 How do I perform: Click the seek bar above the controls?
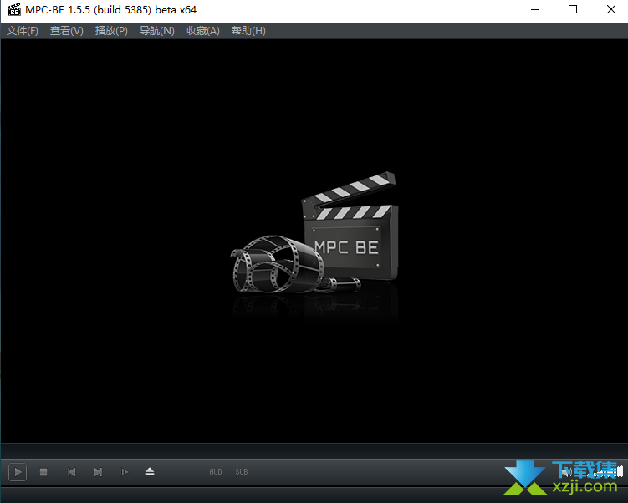(x=314, y=450)
